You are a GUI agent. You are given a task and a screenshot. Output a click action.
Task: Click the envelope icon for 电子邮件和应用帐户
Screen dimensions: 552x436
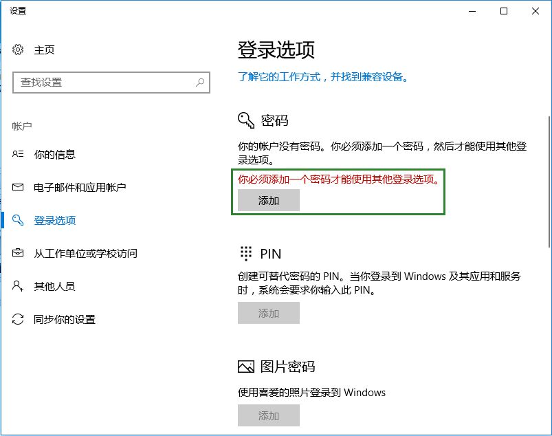tap(18, 187)
